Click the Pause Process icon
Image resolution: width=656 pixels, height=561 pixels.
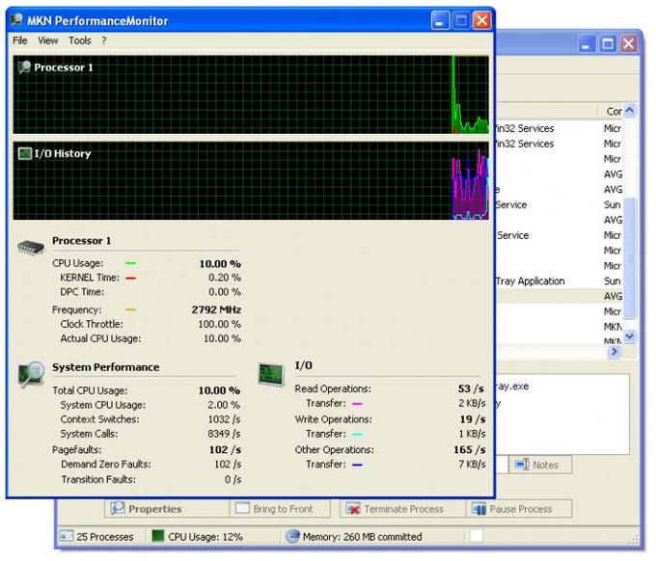pos(478,509)
